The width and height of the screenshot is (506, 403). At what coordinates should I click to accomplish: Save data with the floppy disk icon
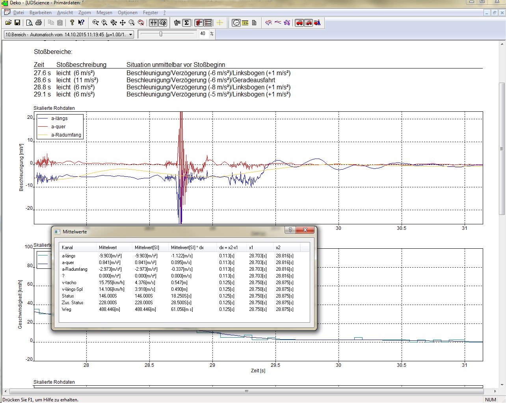click(x=17, y=23)
